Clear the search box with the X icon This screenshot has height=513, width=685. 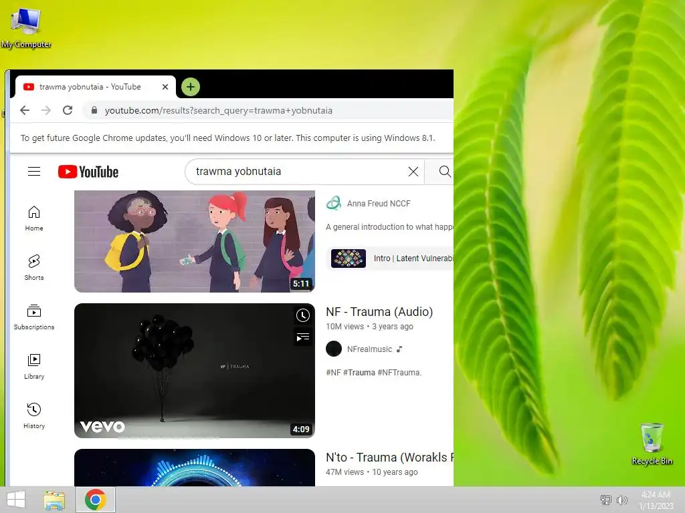coord(413,172)
